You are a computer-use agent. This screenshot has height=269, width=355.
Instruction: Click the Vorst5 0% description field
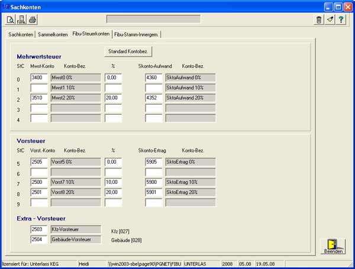[76, 162]
